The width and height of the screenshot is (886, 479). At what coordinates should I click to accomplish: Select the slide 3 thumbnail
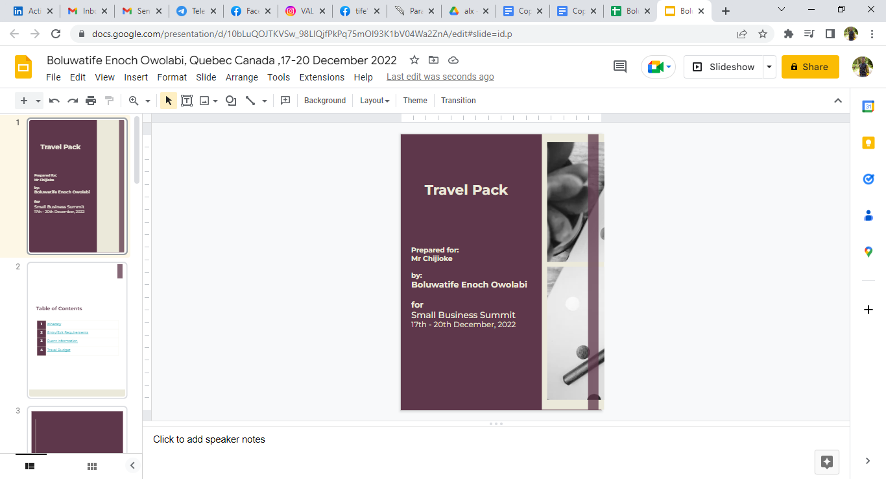(x=77, y=430)
